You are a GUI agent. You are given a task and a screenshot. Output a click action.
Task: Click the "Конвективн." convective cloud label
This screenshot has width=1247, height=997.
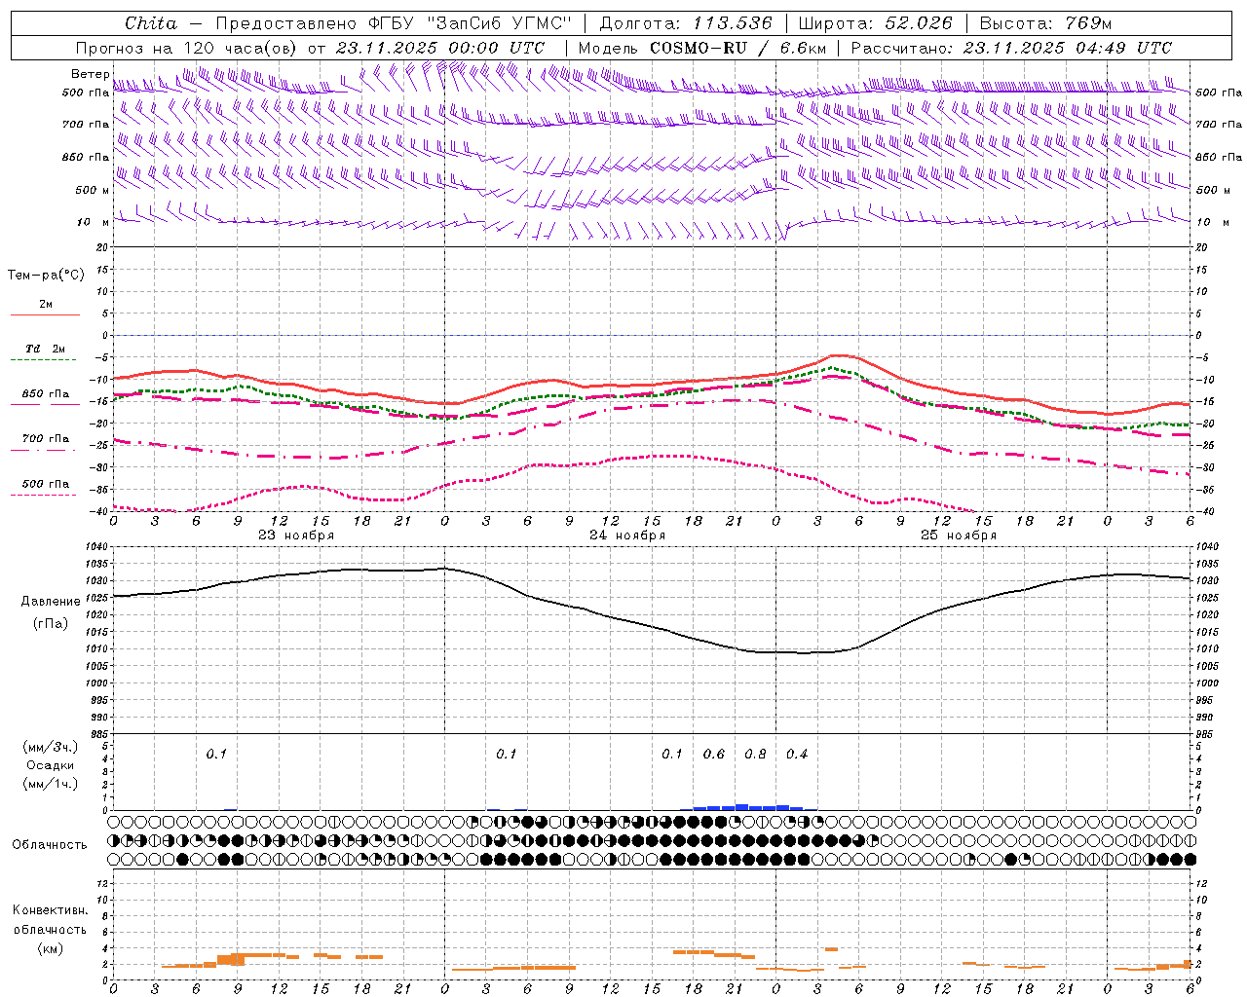50,910
